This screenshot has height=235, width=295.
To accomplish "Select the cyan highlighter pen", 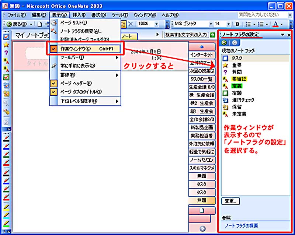I will pos(6,215).
